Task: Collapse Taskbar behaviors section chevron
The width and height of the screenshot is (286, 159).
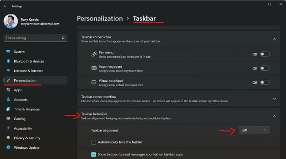Action: [x=275, y=116]
